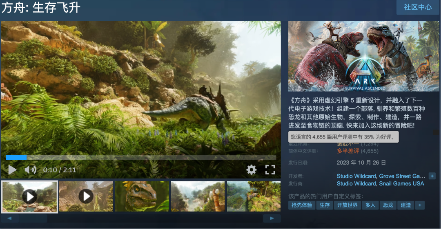Open publisher Snail Games USA link
Image resolution: width=441 pixels, height=229 pixels.
click(402, 183)
